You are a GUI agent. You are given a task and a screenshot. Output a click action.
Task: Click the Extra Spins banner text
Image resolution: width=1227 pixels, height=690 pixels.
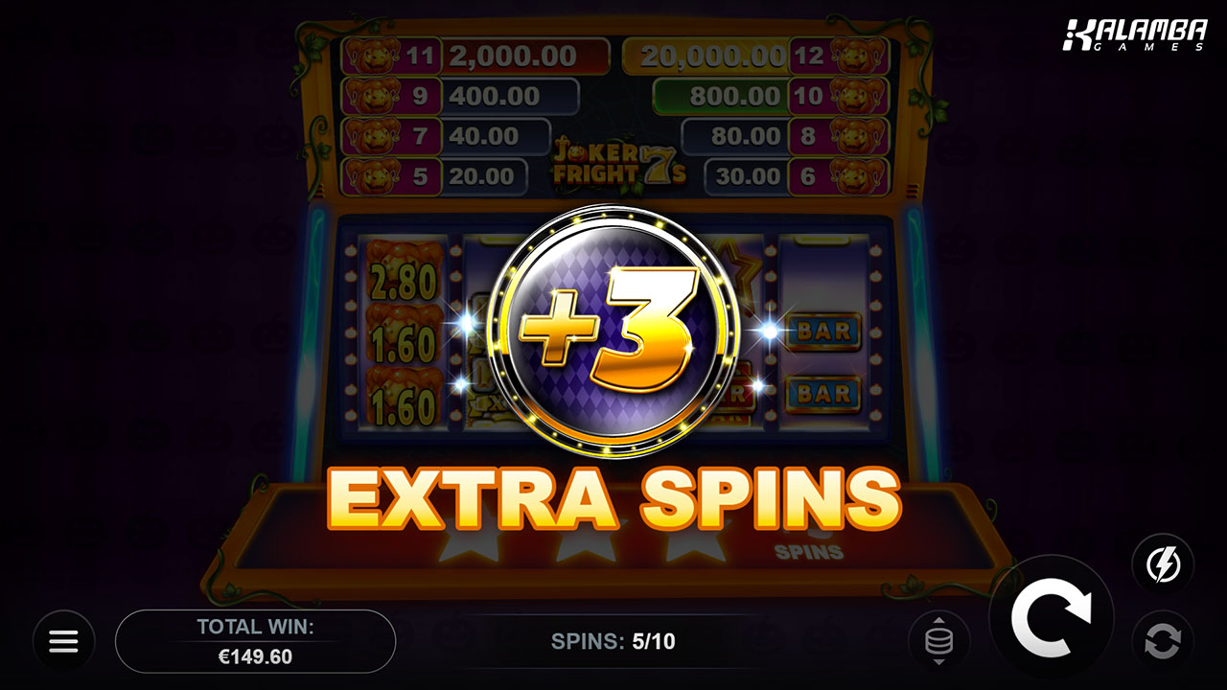[613, 499]
